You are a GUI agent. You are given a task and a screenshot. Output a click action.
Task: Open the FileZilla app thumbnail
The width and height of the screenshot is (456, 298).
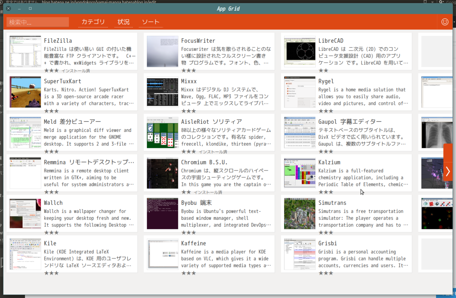(x=25, y=52)
